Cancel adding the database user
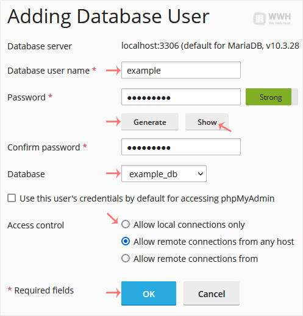This screenshot has width=303, height=316. coord(212,293)
